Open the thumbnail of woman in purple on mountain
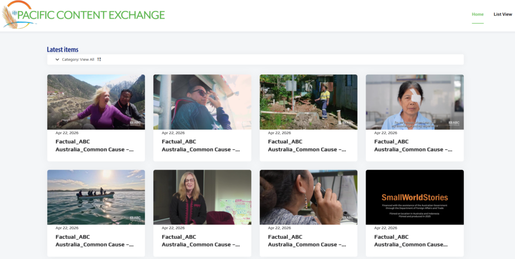515x259 pixels. tap(96, 102)
